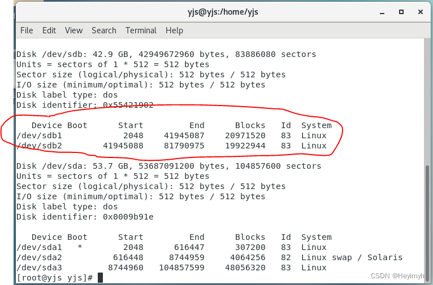
Task: Click the sdb2 Start value 41945088
Action: point(123,146)
